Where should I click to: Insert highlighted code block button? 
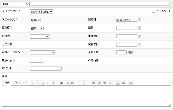pos(110,83)
